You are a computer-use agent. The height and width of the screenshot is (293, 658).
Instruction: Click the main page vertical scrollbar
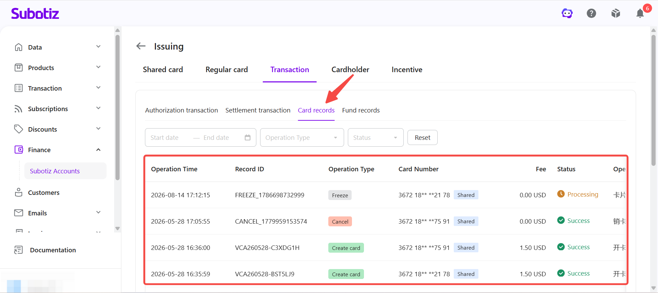(x=654, y=100)
